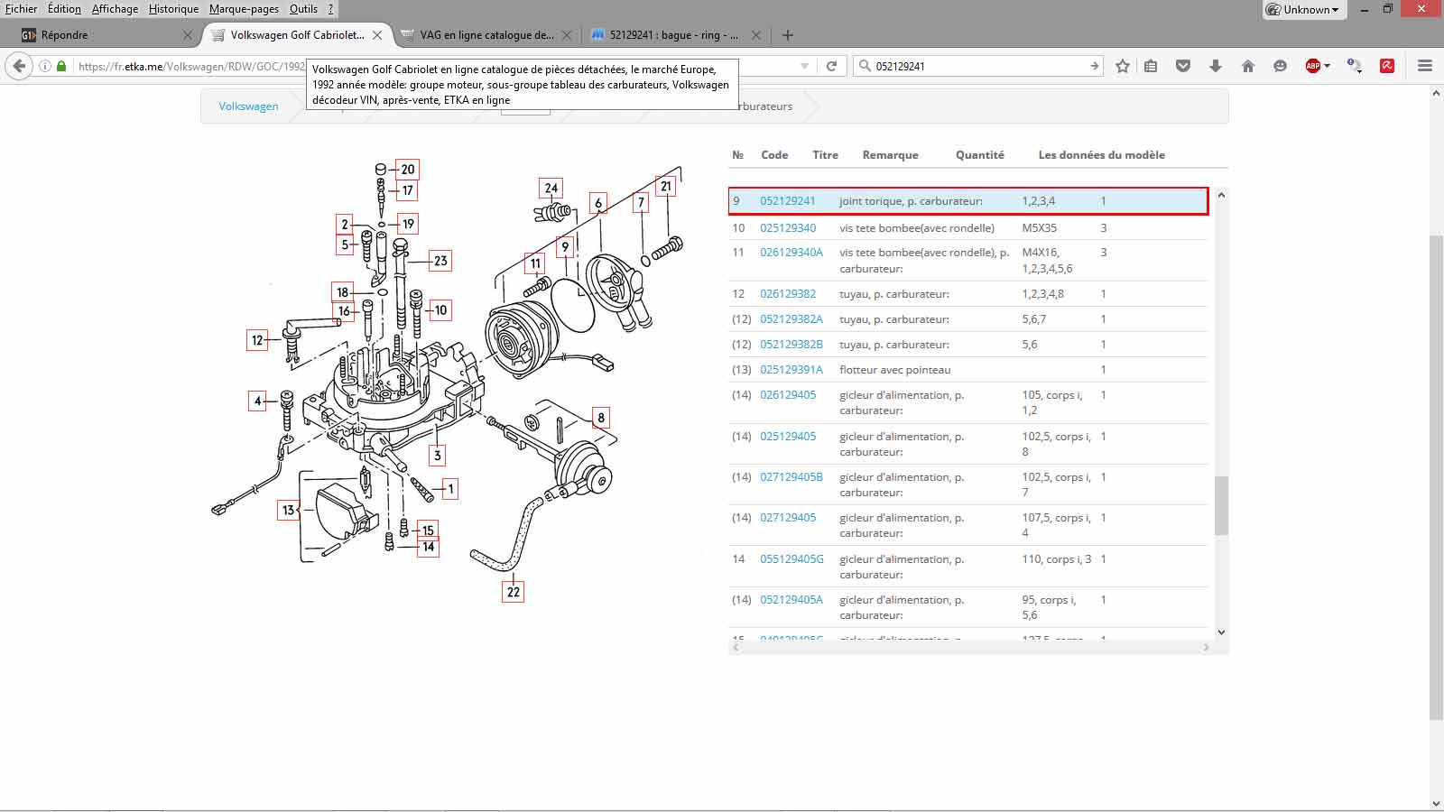Open the Unknown profile dropdown

[x=1304, y=10]
